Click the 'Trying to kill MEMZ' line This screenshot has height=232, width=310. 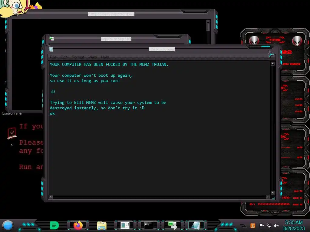pos(108,103)
